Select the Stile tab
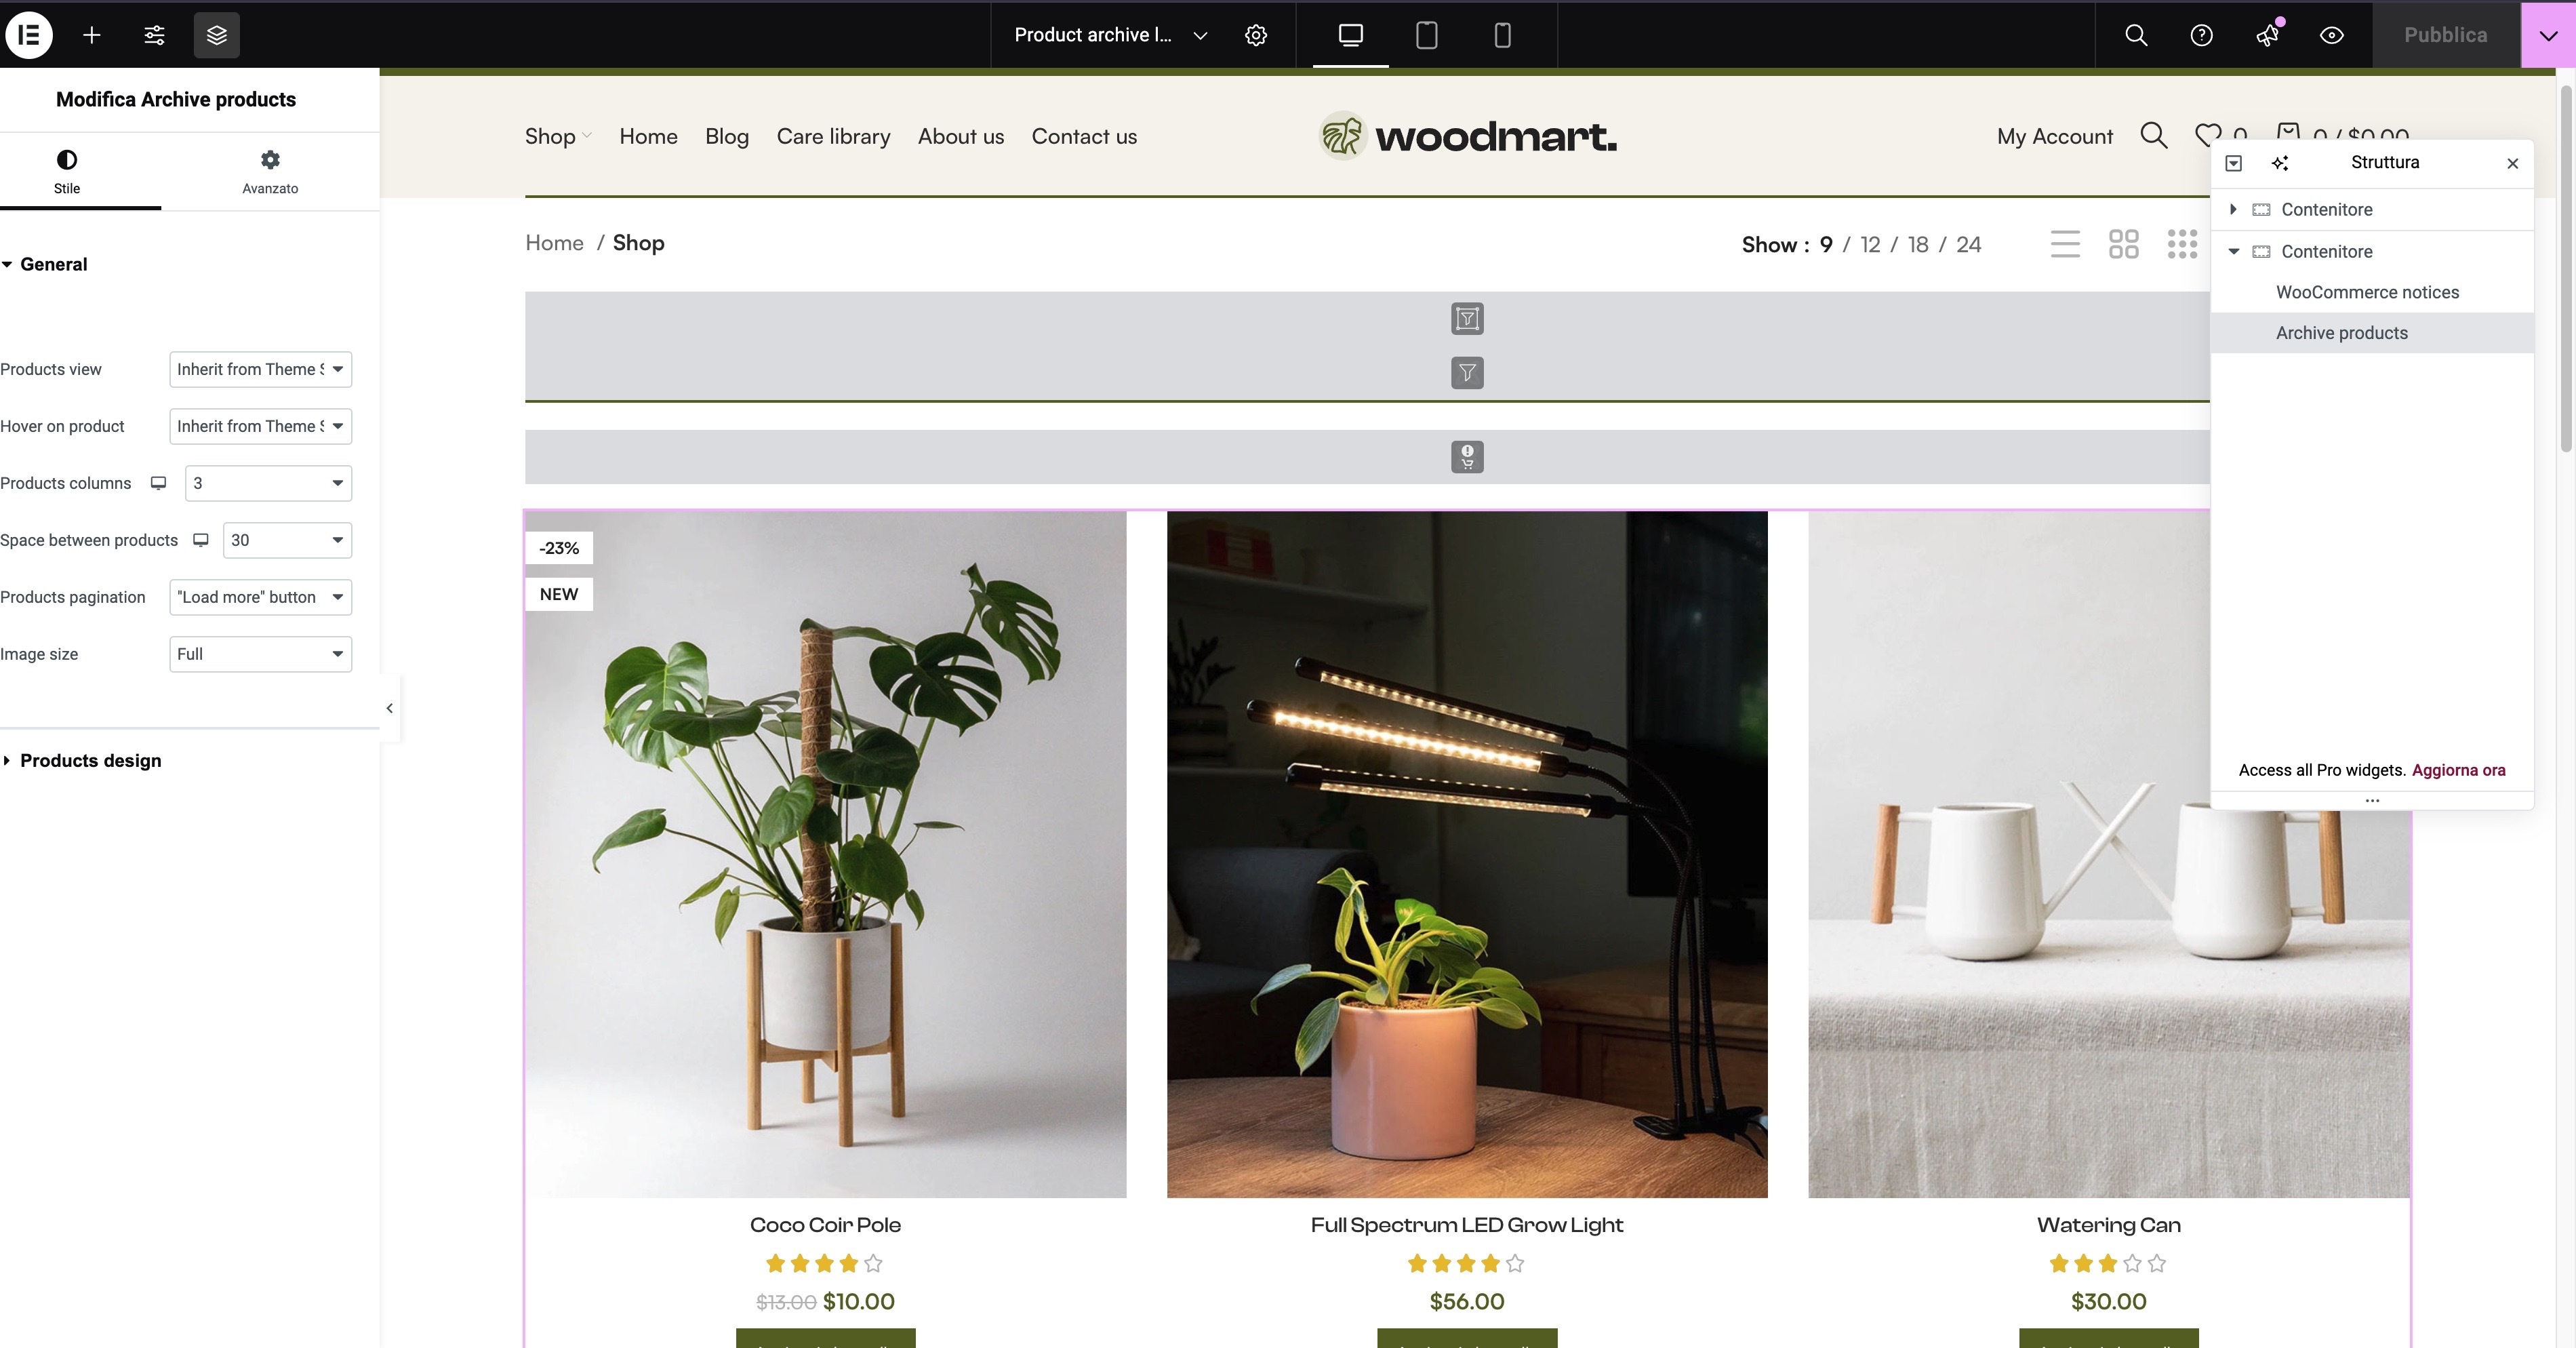The height and width of the screenshot is (1348, 2576). (x=67, y=172)
